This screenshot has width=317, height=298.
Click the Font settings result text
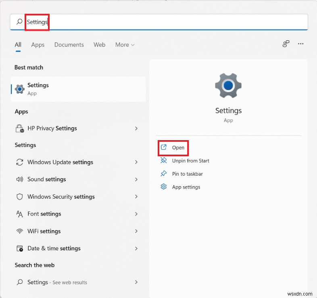(x=44, y=214)
